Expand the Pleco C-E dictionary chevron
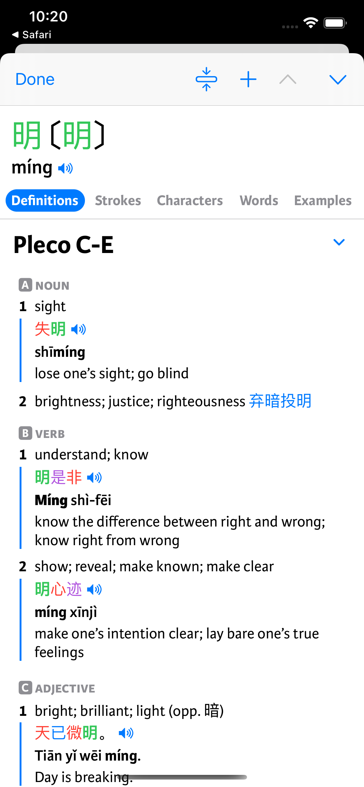 coord(339,242)
